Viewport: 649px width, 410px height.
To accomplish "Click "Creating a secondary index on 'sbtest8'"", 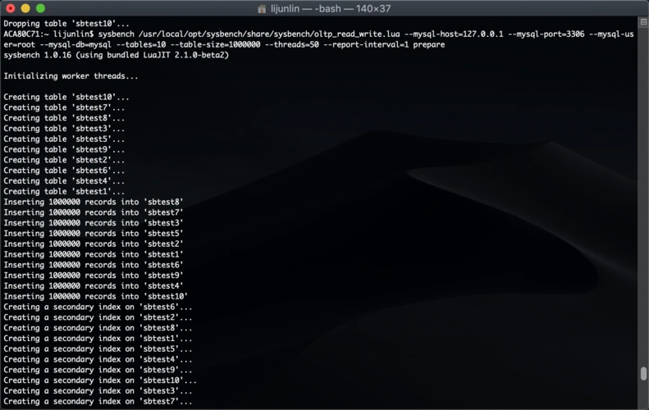I will coord(98,328).
